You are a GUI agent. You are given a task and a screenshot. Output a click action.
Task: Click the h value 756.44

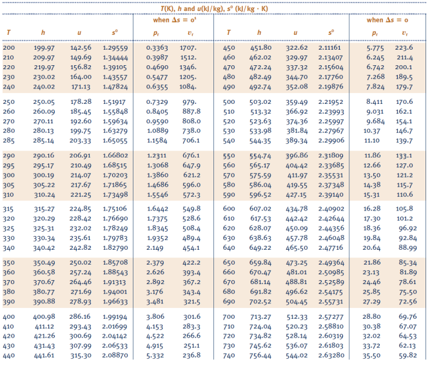coord(260,356)
